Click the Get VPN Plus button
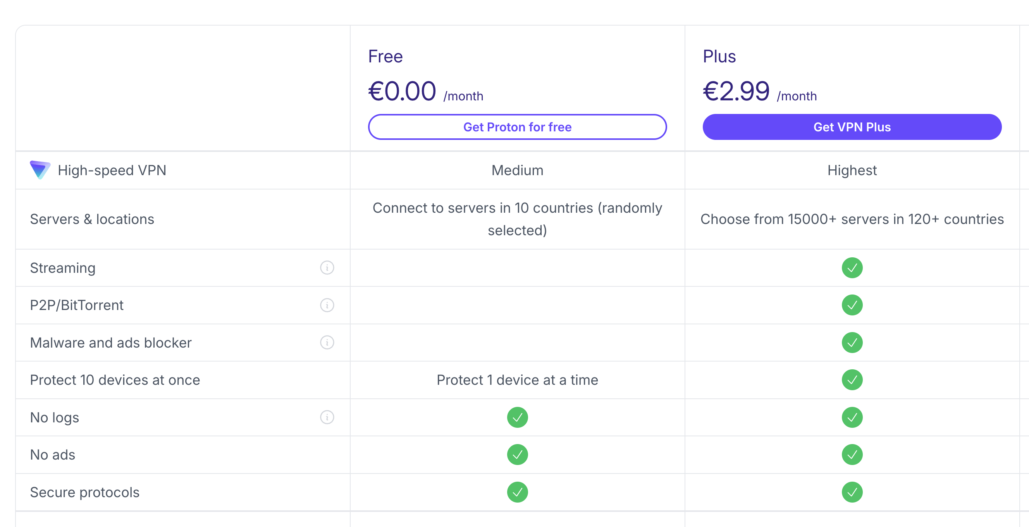The height and width of the screenshot is (527, 1029). [x=852, y=127]
